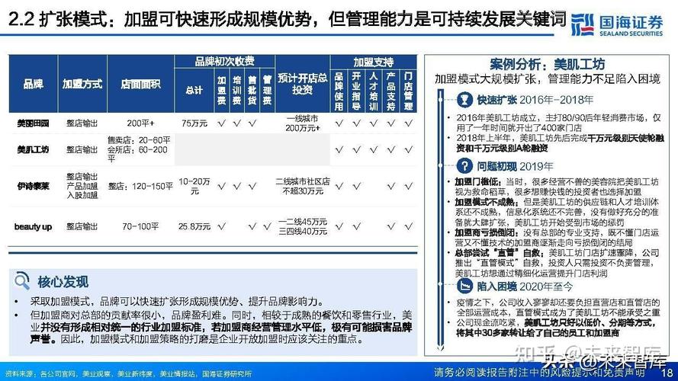The width and height of the screenshot is (678, 381).
Task: Click the 核心发现 section heading
Action: (63, 282)
